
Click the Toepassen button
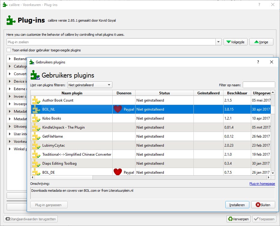coord(264,219)
